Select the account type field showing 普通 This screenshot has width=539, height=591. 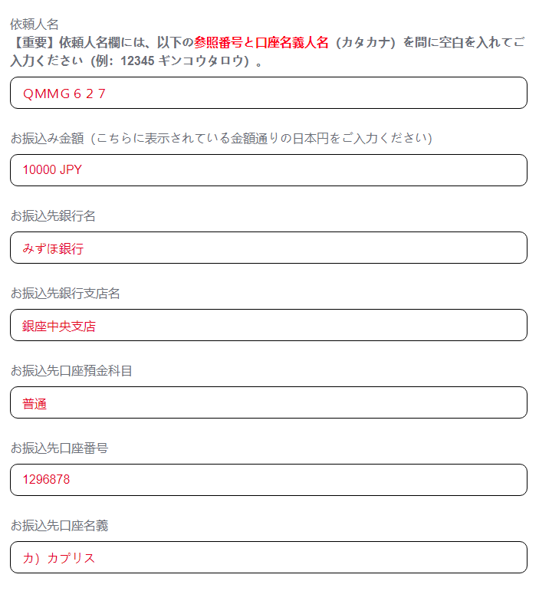268,402
